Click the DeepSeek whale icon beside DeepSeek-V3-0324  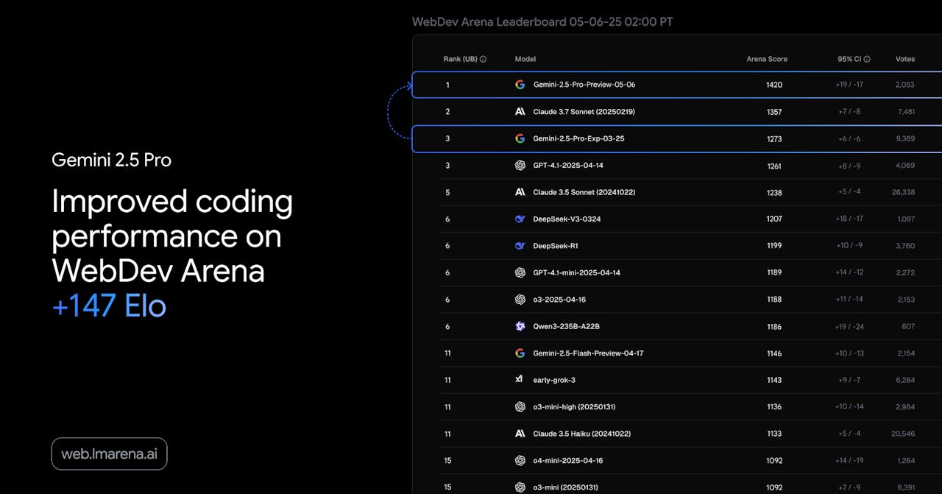[x=520, y=219]
